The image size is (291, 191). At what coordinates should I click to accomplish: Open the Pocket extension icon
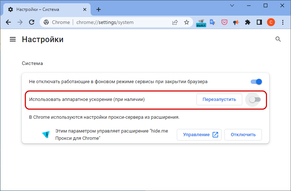[224, 23]
